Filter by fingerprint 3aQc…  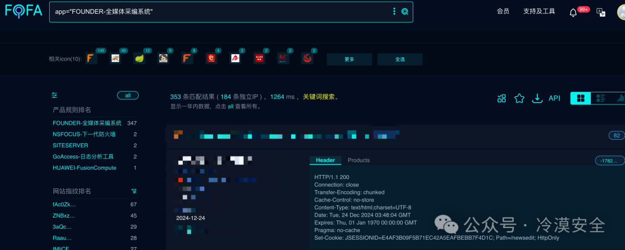[62, 227]
